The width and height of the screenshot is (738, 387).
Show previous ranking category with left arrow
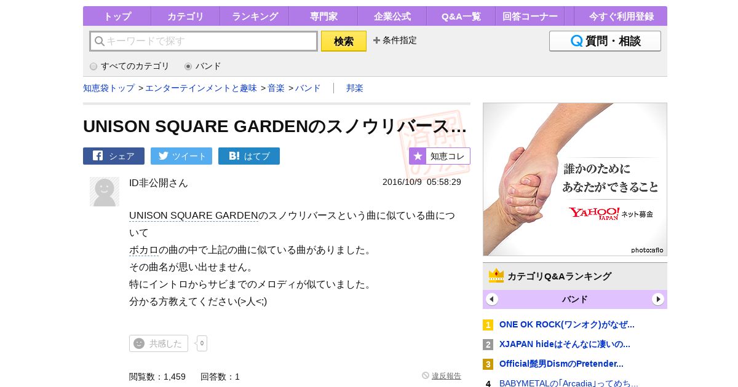tap(492, 299)
